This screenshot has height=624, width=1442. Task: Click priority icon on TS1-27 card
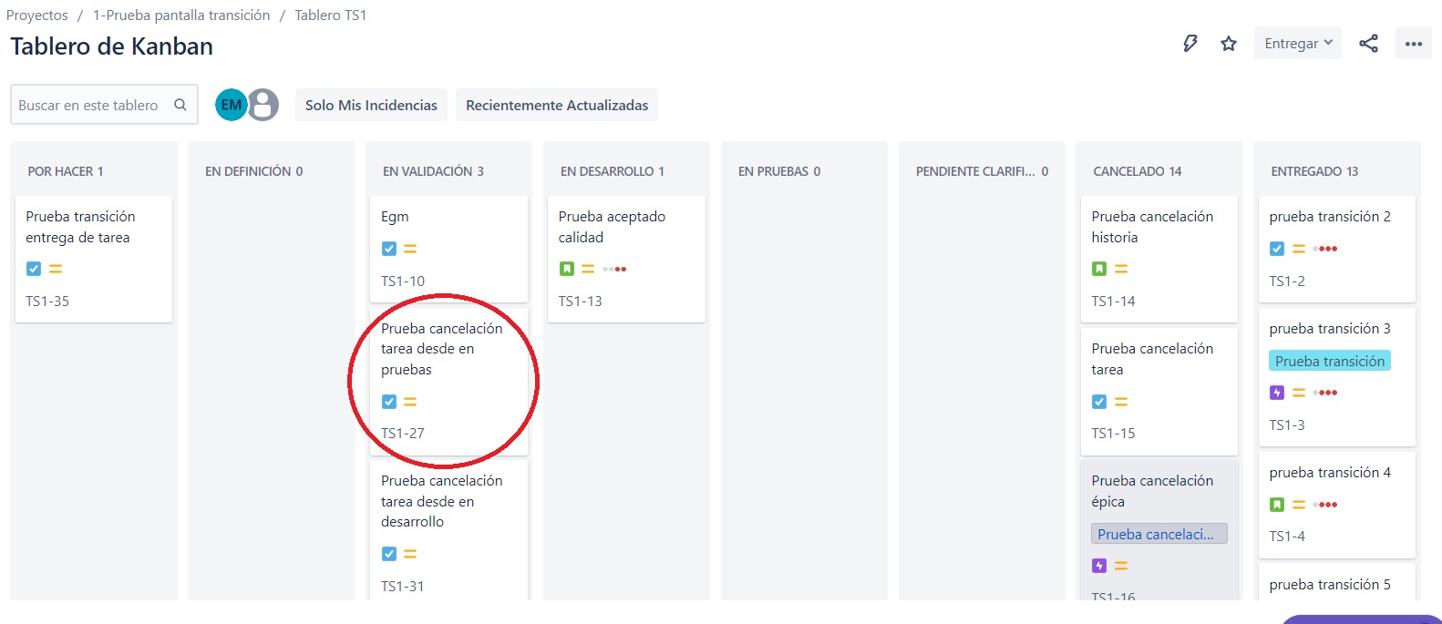(410, 402)
